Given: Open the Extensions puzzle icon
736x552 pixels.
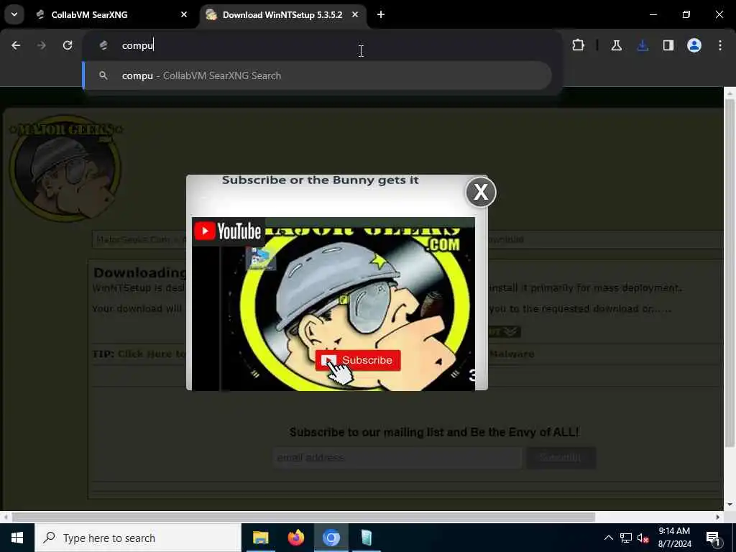Looking at the screenshot, I should tap(579, 45).
